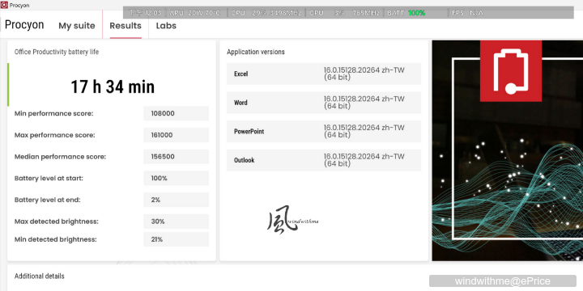Open the My suite tab
583x291 pixels.
(x=77, y=26)
